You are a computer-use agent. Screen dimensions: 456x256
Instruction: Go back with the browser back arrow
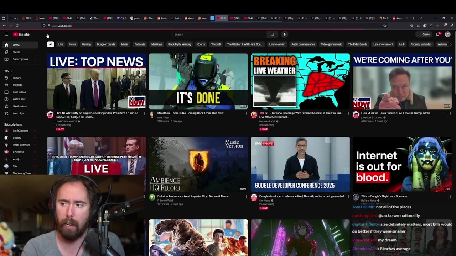(x=4, y=26)
